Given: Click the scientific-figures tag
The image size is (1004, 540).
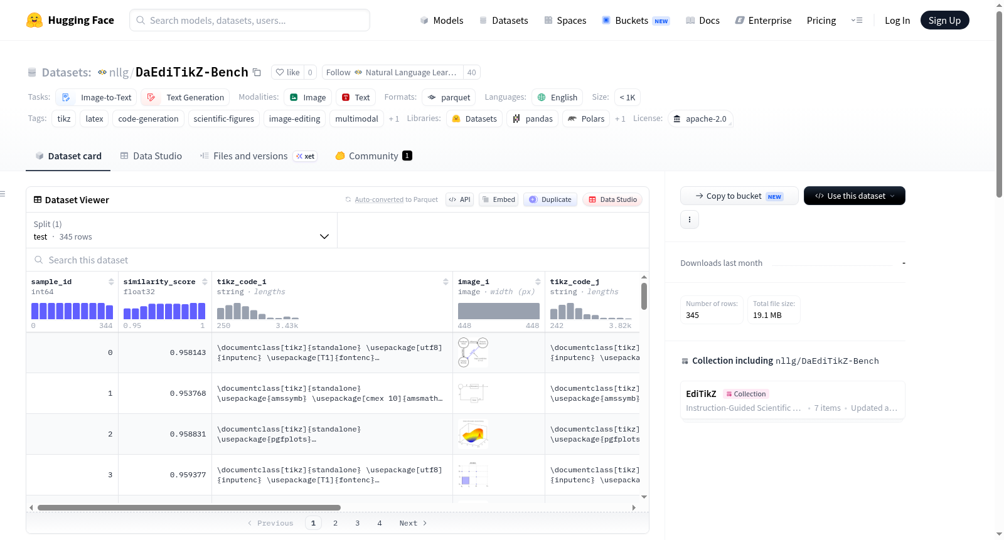Looking at the screenshot, I should tap(224, 119).
